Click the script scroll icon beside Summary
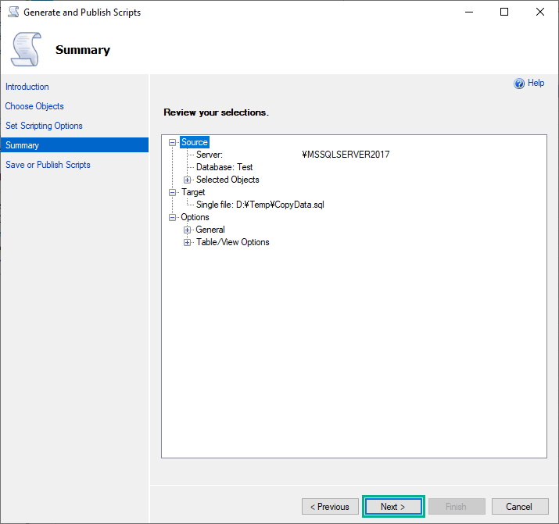This screenshot has width=559, height=524. [x=25, y=49]
